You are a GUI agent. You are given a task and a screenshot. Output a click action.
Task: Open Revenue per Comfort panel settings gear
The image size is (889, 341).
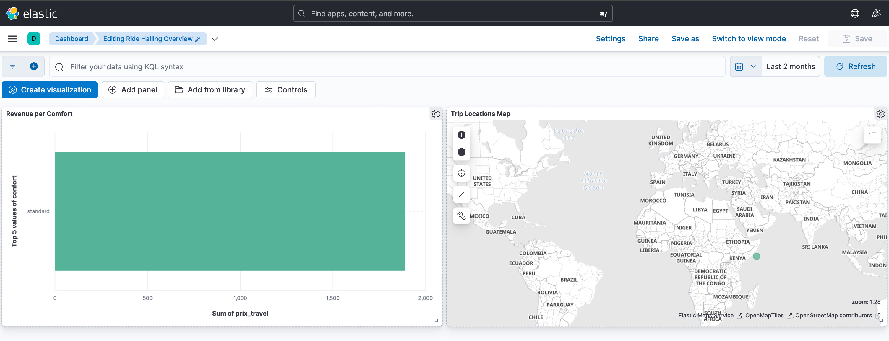point(436,114)
